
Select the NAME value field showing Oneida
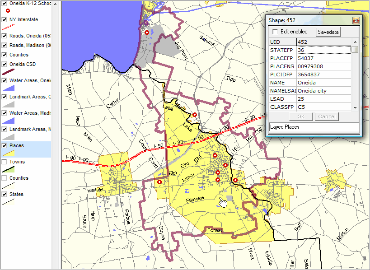(x=323, y=83)
